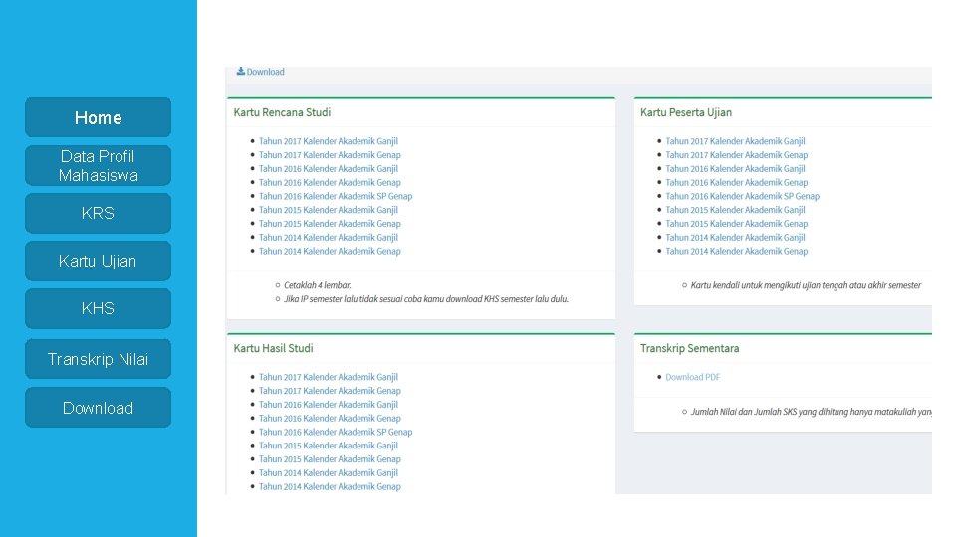
Task: Open the Kartu Ujian sidebar button
Action: click(x=98, y=261)
